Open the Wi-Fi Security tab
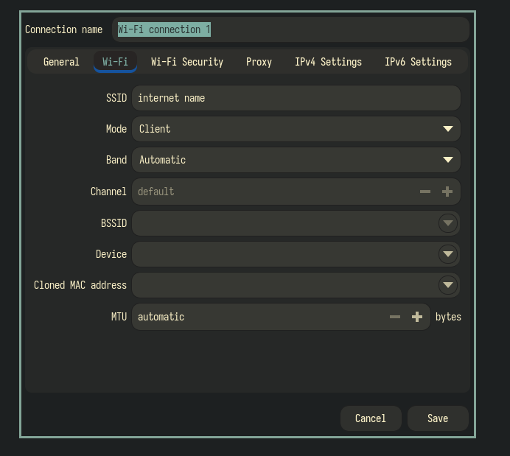Screen dimensions: 510x456 point(187,62)
